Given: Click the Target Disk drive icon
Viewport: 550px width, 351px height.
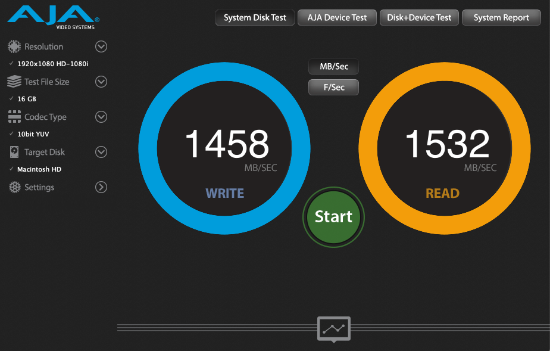Looking at the screenshot, I should 14,152.
